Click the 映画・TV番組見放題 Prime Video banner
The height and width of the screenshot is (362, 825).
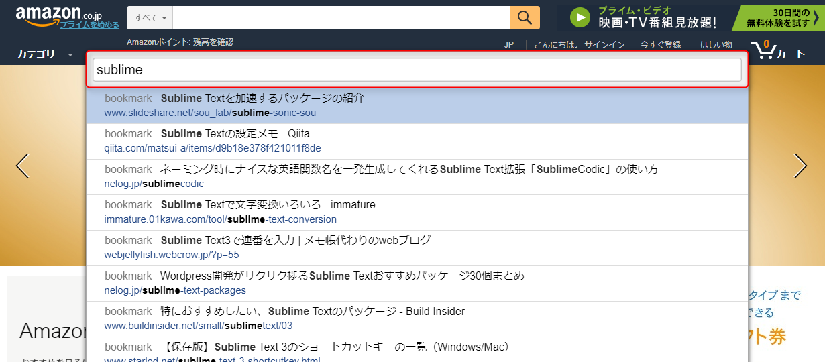(x=657, y=17)
